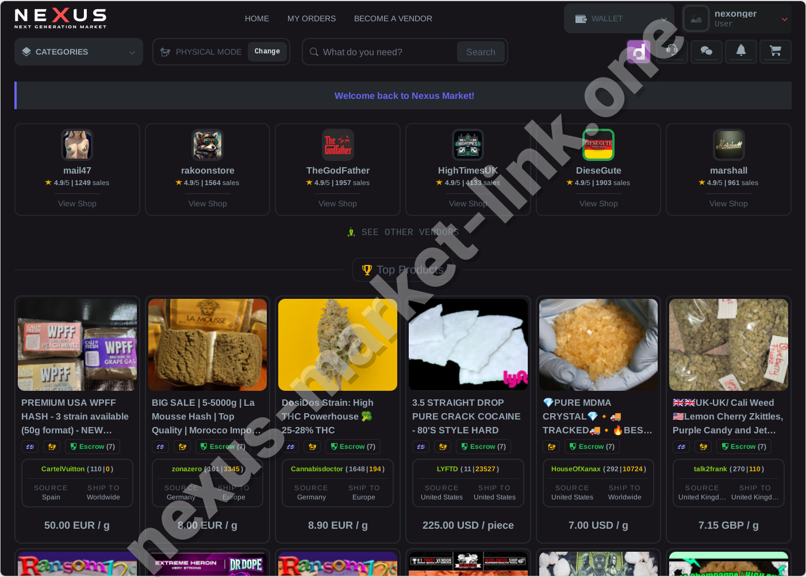Viewport: 806px width, 577px height.
Task: Open the Cannabisdoctor vendor name link
Action: 317,469
